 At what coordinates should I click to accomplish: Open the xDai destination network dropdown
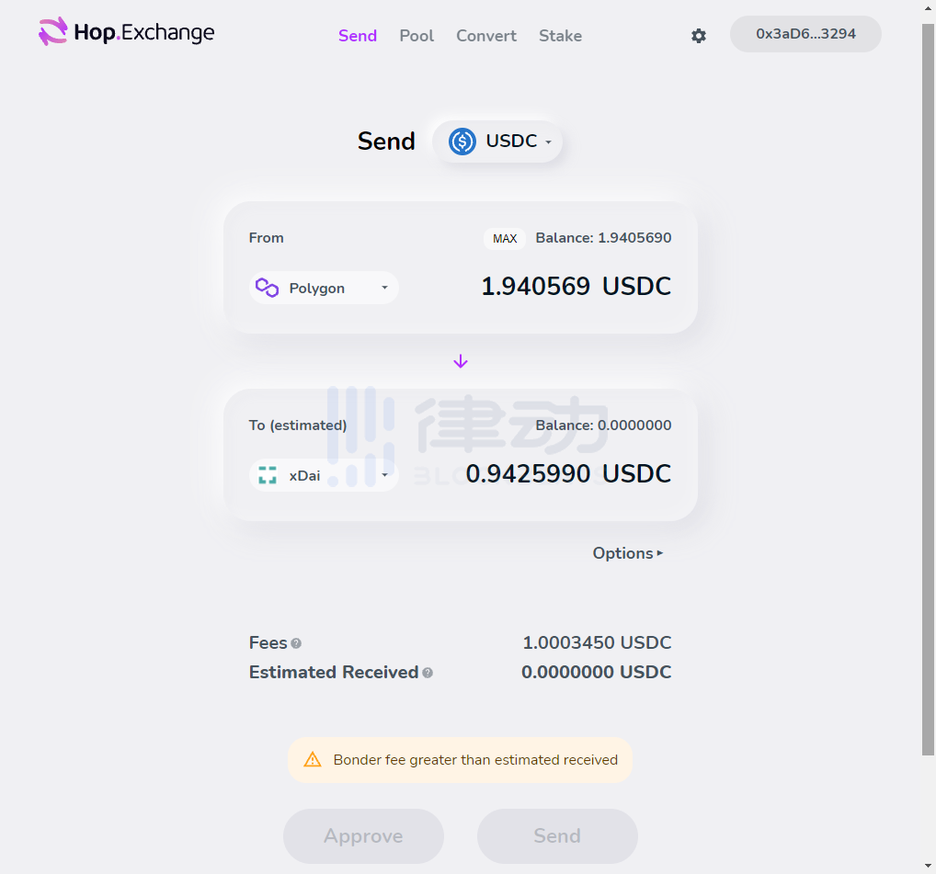pyautogui.click(x=384, y=475)
